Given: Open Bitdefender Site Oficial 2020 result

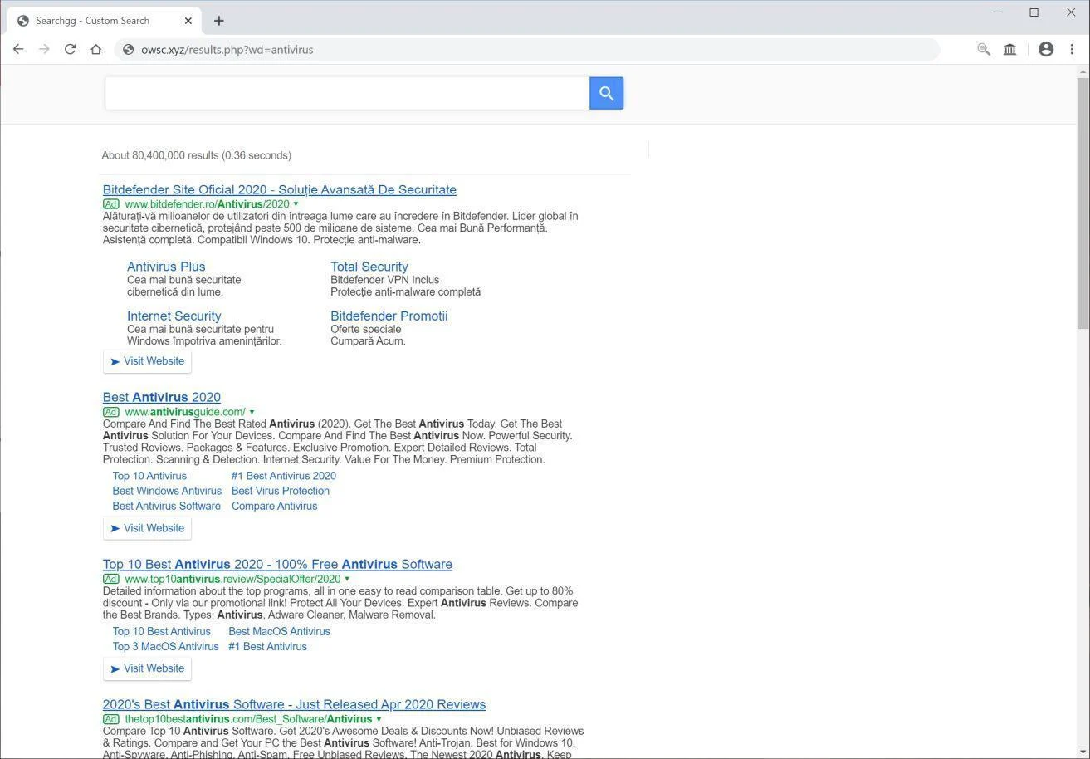Looking at the screenshot, I should coord(280,190).
